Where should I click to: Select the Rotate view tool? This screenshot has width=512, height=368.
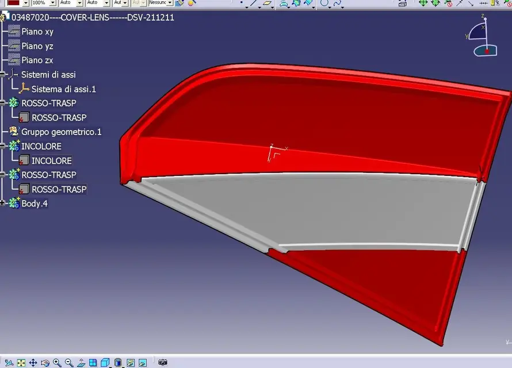pyautogui.click(x=45, y=363)
